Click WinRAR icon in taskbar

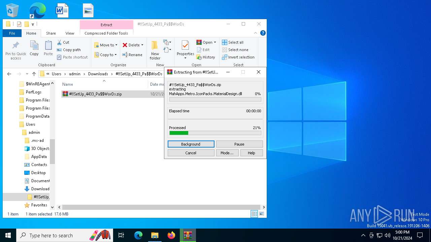[188, 235]
